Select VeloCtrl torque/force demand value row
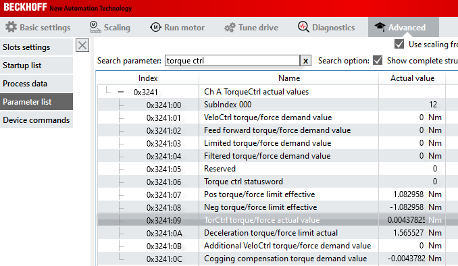The image size is (458, 266). click(x=278, y=117)
